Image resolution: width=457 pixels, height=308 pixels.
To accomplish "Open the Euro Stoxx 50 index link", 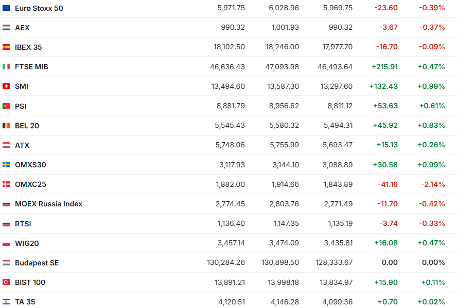I will (x=39, y=8).
